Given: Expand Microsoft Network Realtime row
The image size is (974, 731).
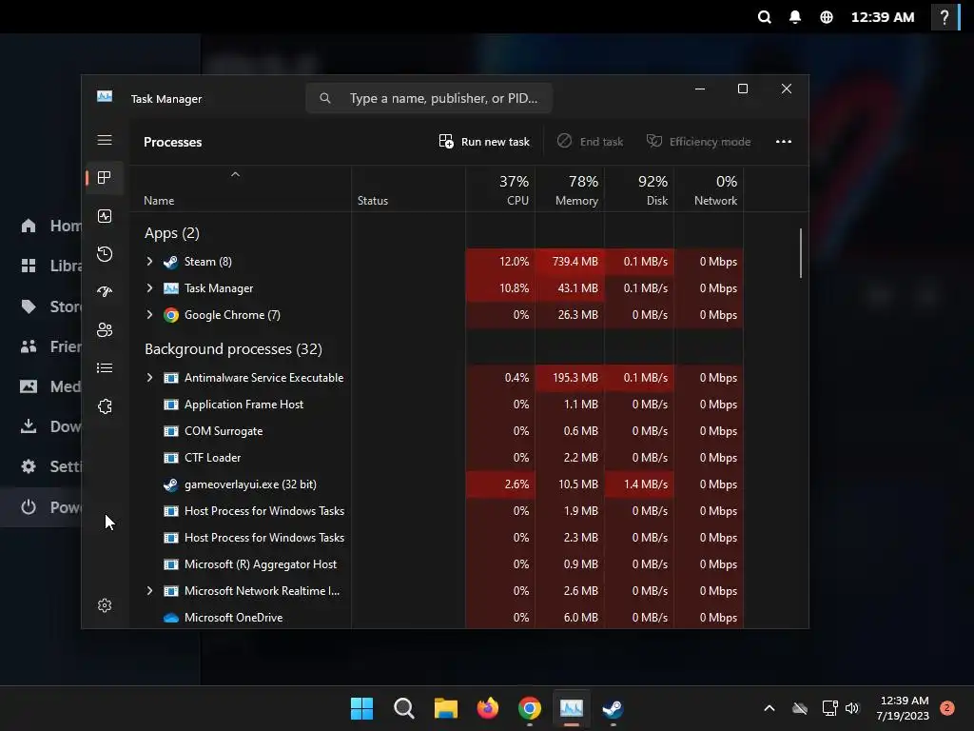Looking at the screenshot, I should pos(149,590).
